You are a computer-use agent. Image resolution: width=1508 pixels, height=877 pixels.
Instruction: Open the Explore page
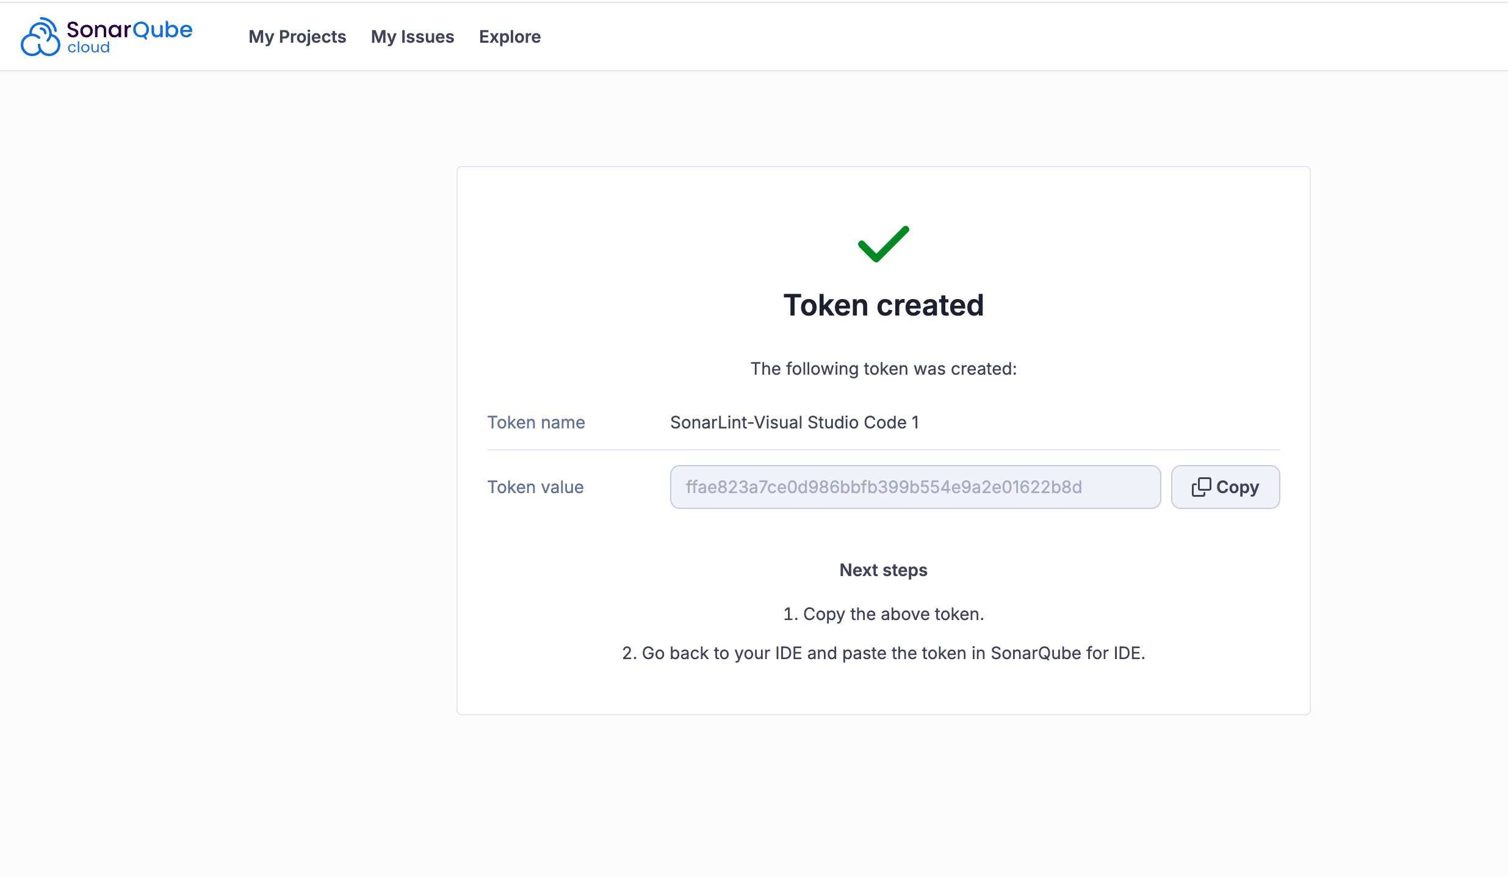coord(510,37)
